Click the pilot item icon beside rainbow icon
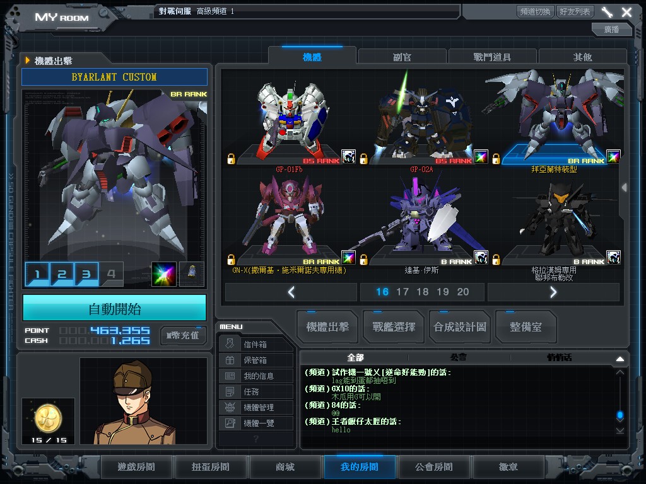Image resolution: width=646 pixels, height=484 pixels. [192, 274]
